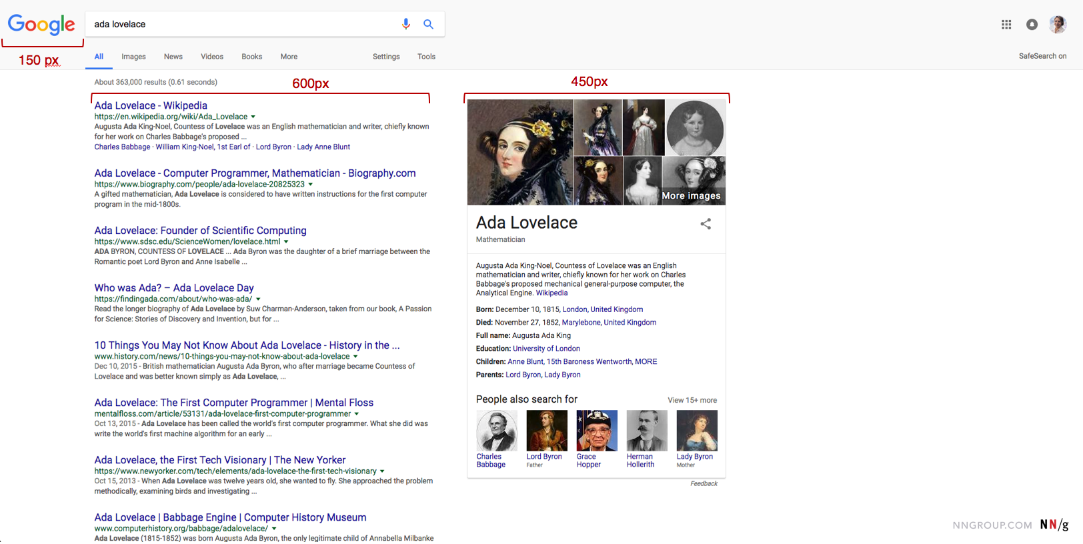Send Feedback on the knowledge panel

pyautogui.click(x=704, y=484)
